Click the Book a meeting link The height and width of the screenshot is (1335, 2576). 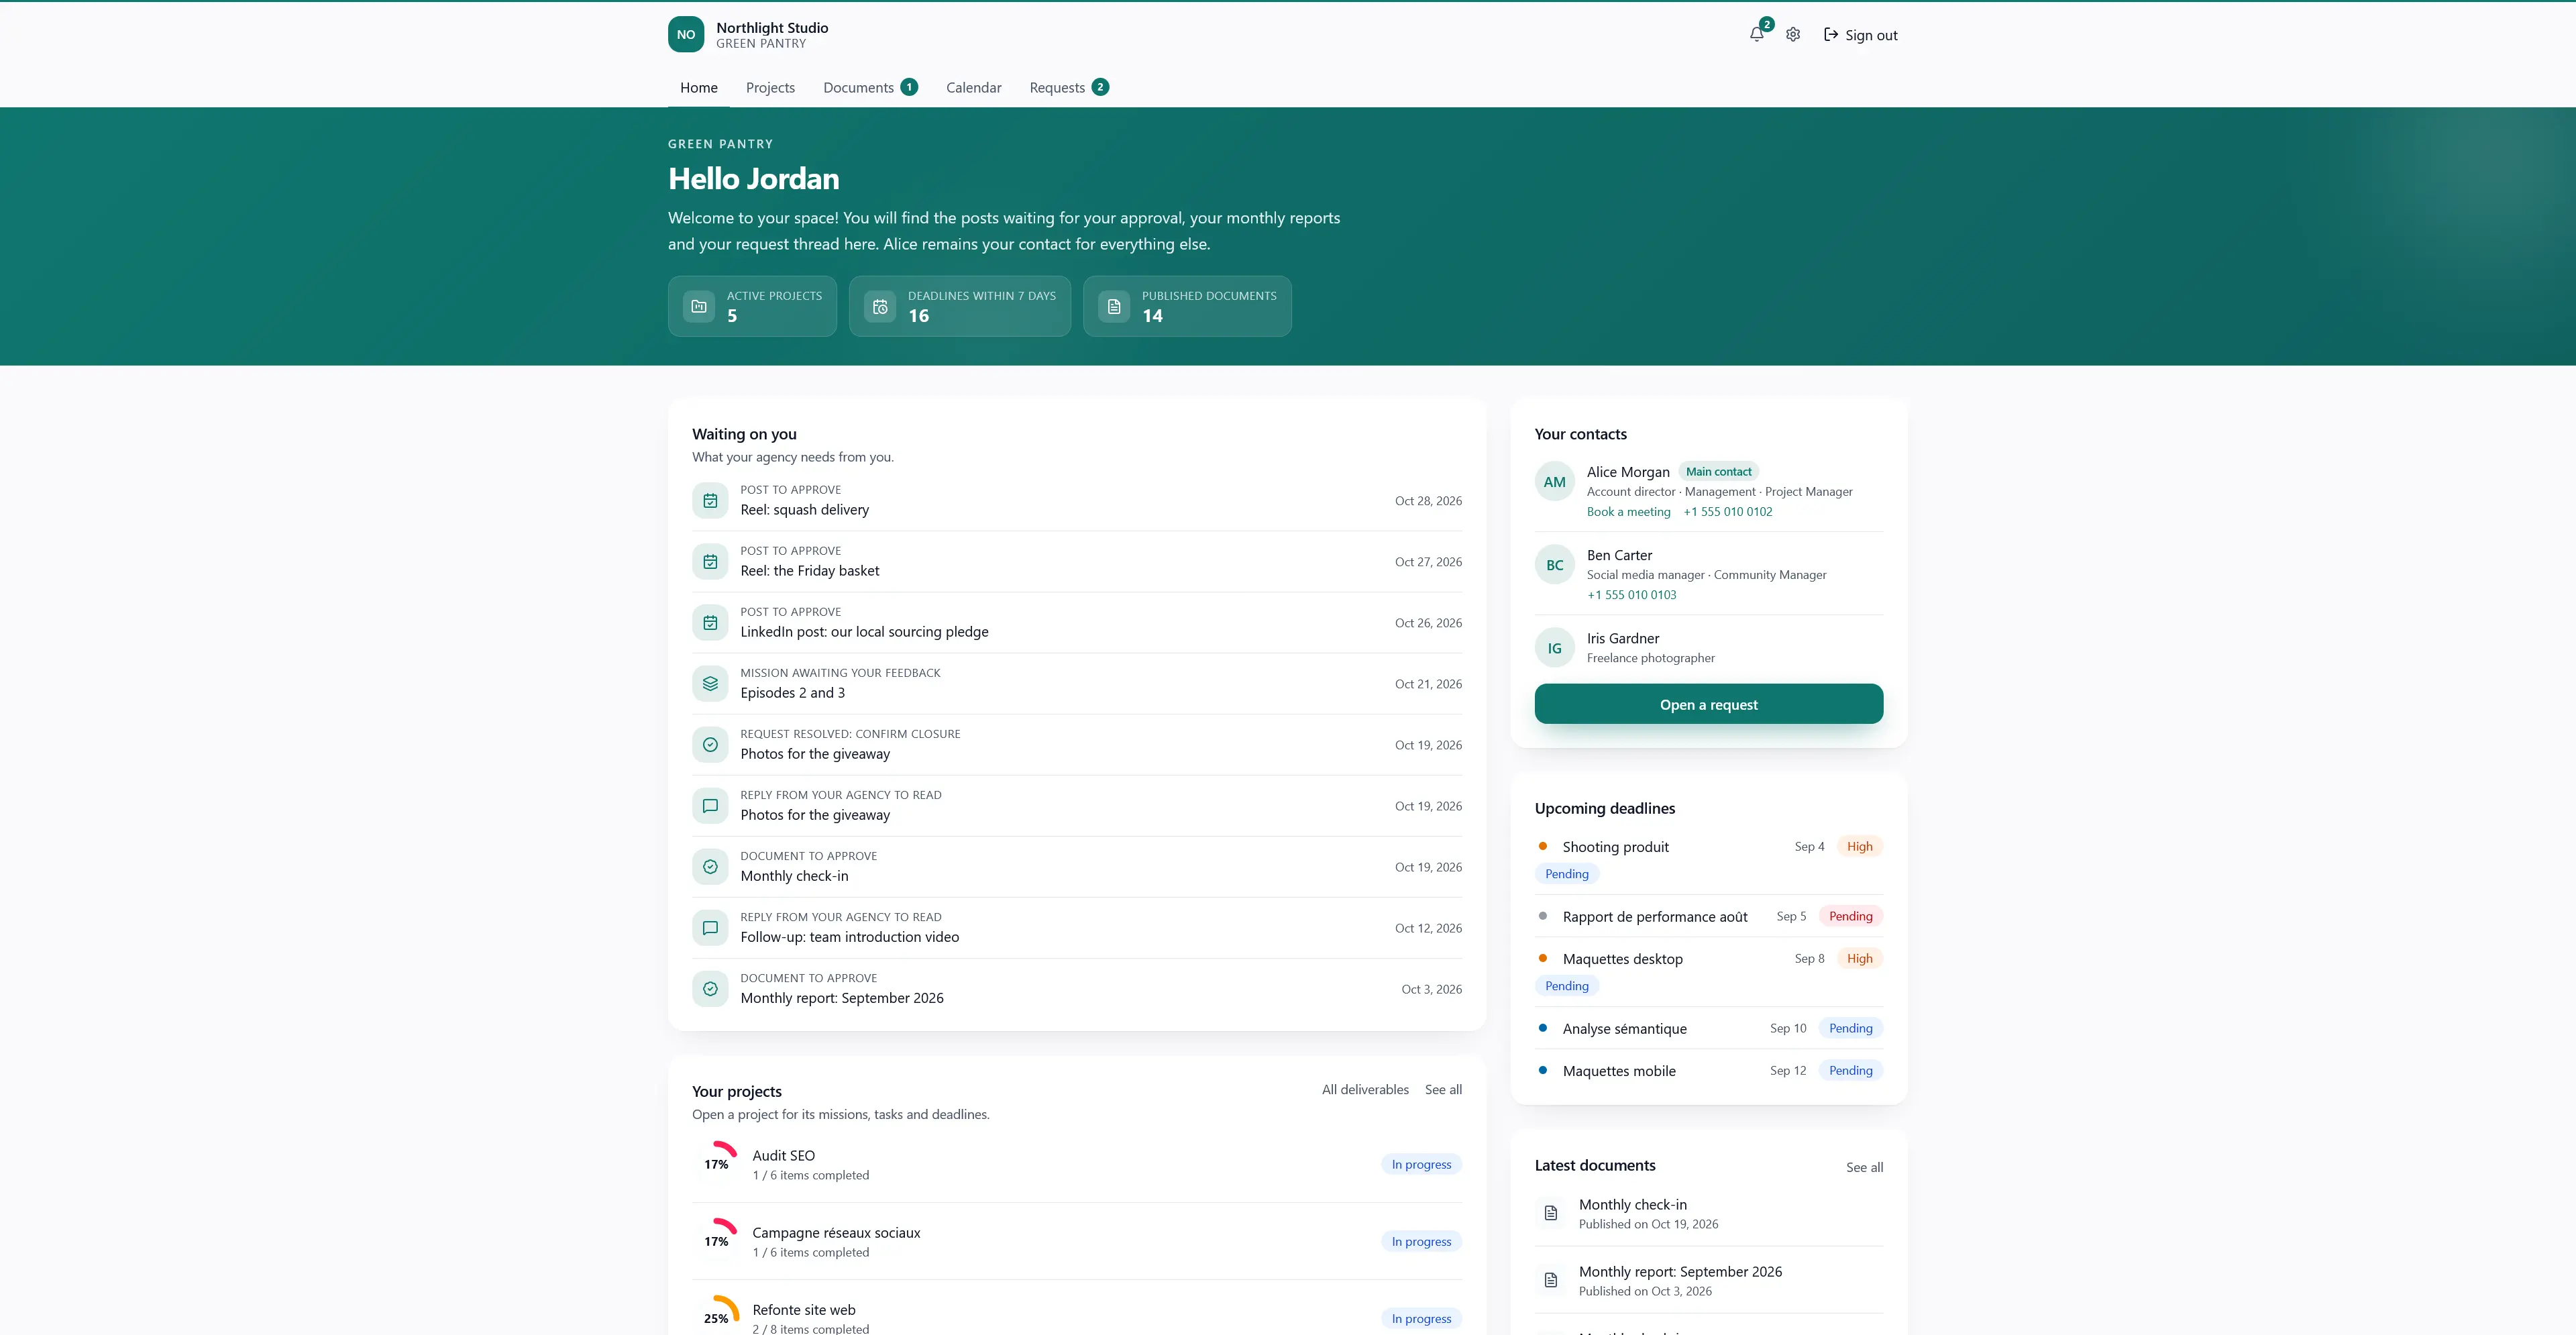[x=1628, y=512]
